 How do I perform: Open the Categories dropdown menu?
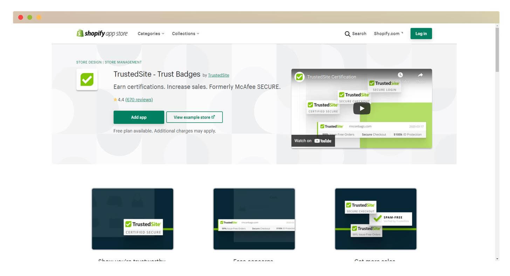pyautogui.click(x=151, y=34)
